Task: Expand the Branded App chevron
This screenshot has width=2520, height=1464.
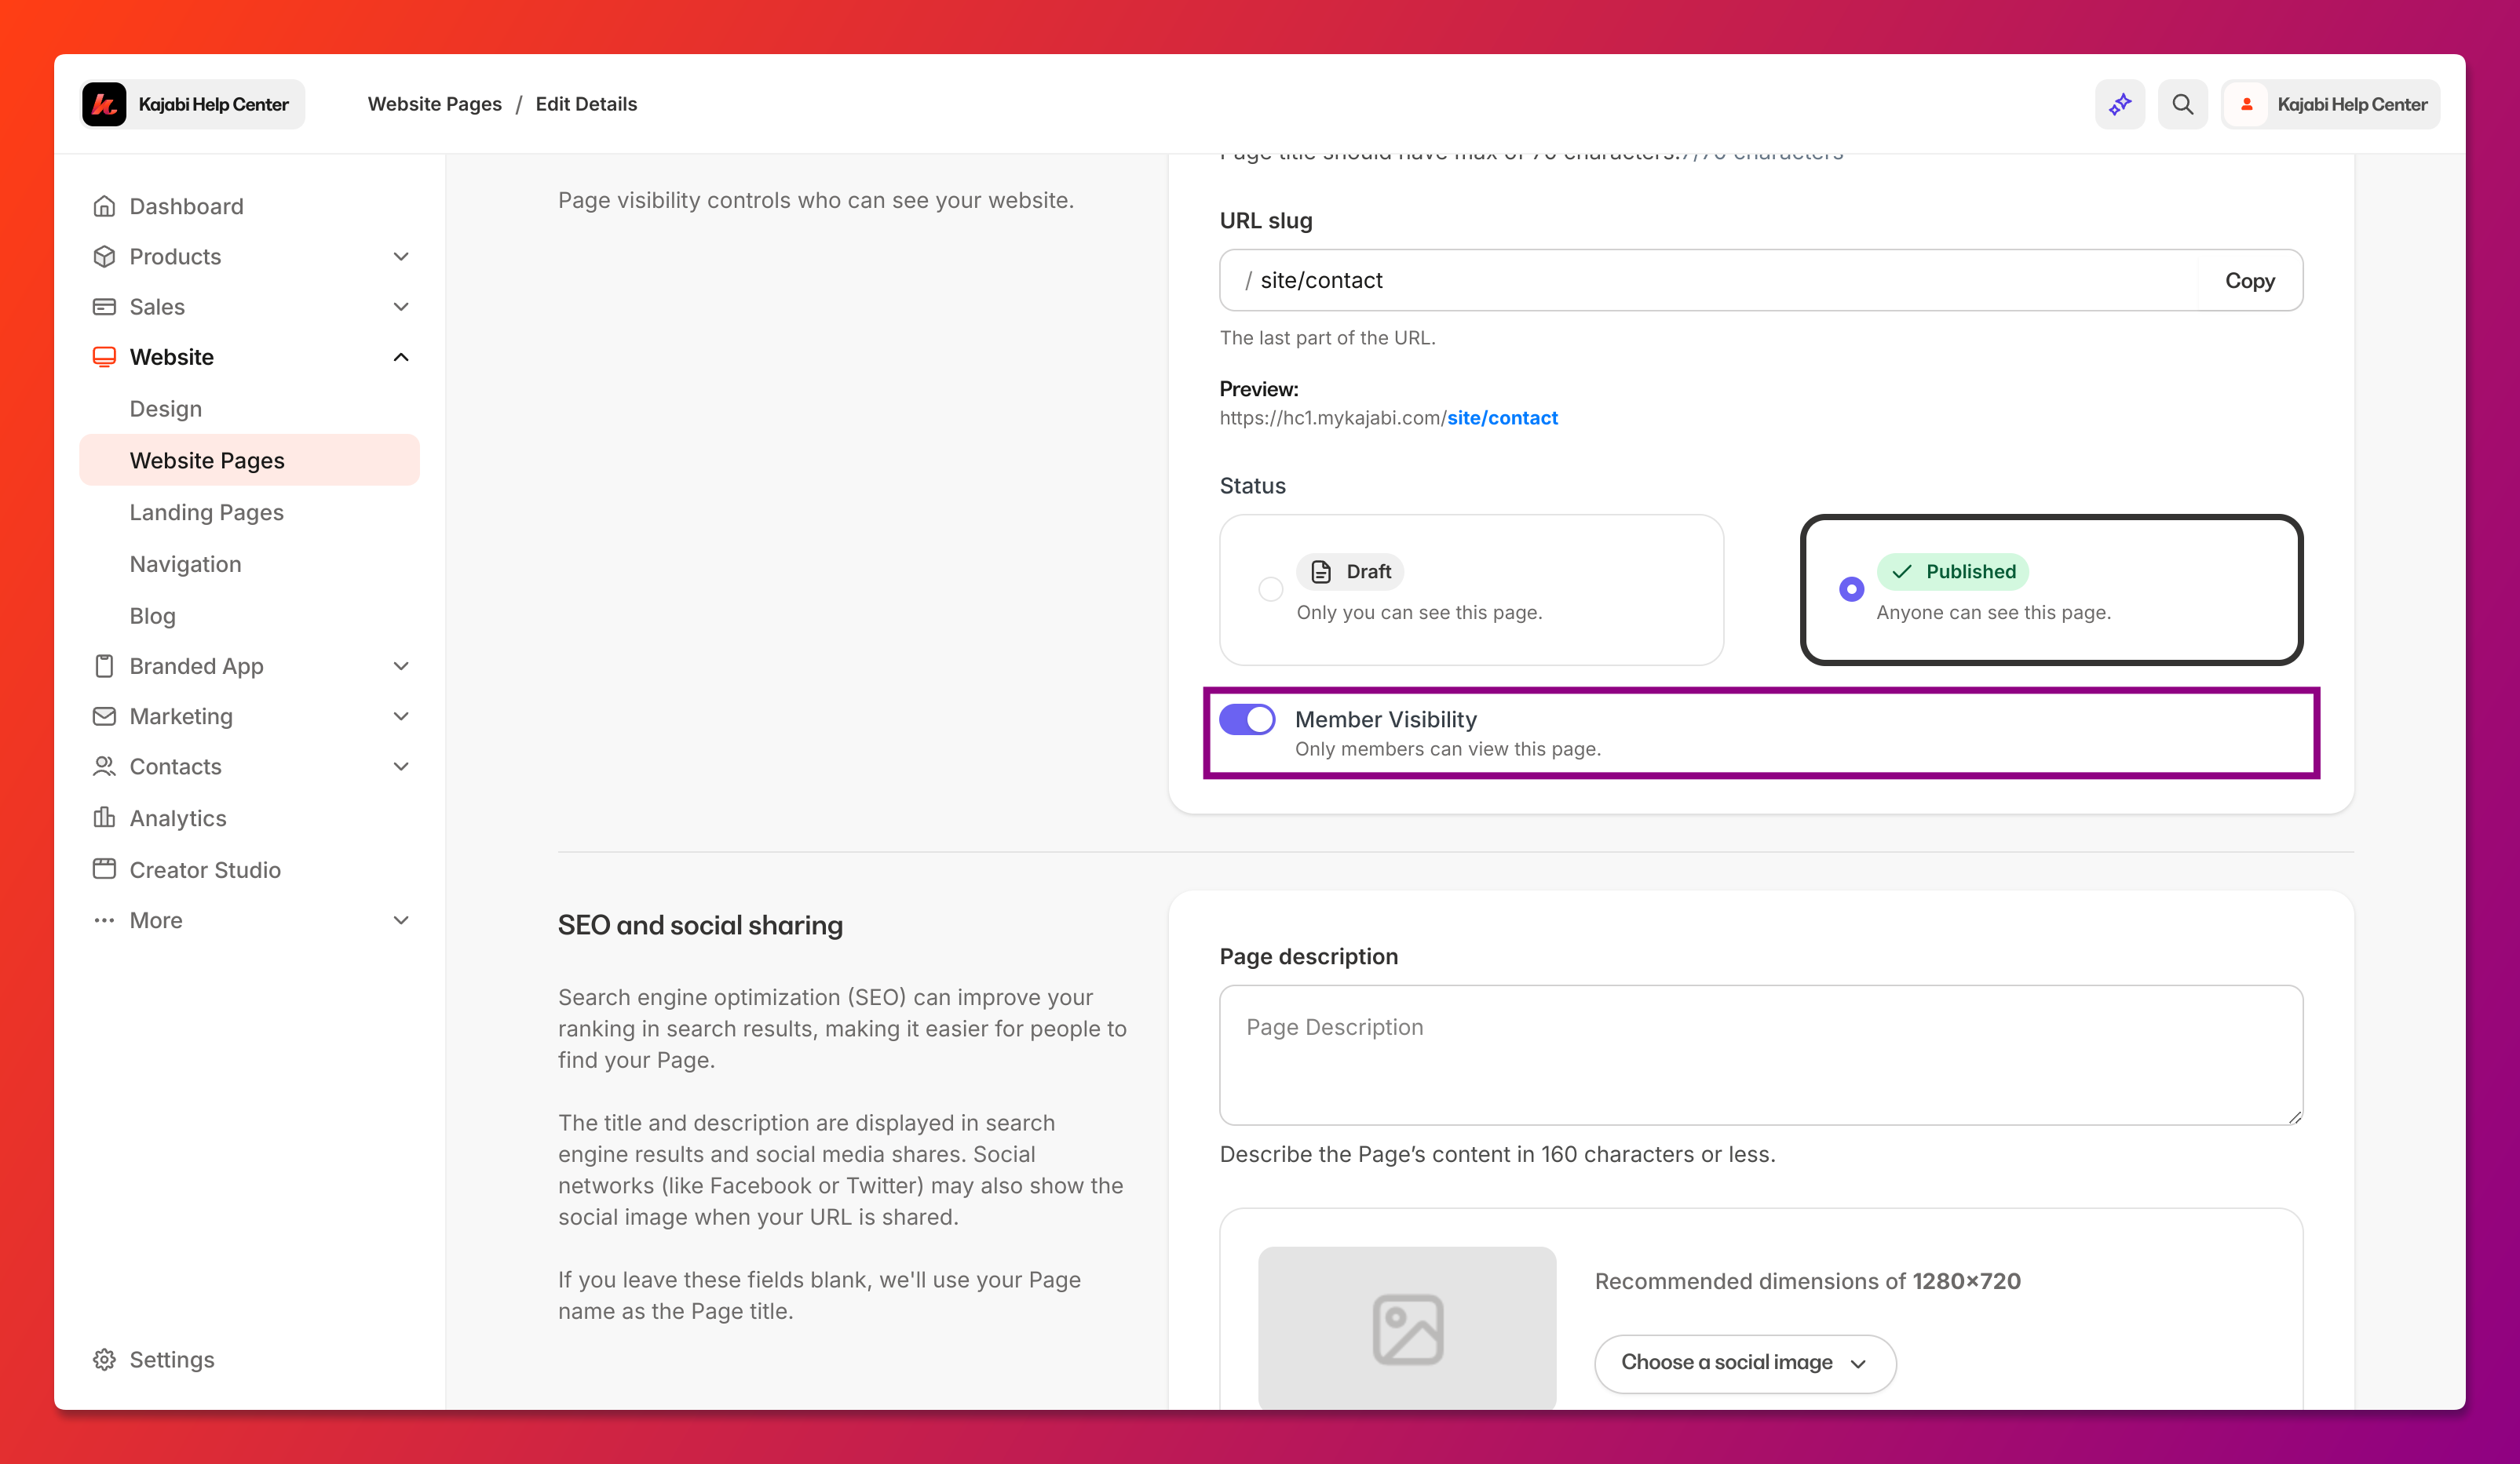Action: (x=401, y=667)
